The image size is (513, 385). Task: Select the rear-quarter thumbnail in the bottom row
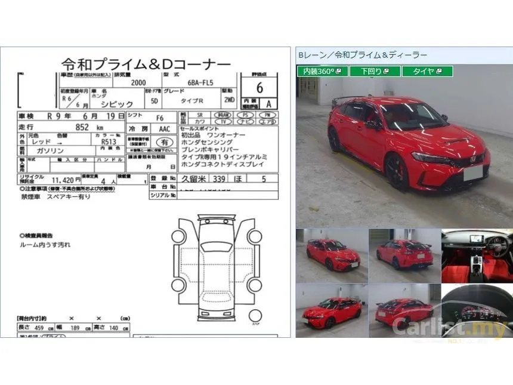[404, 310]
